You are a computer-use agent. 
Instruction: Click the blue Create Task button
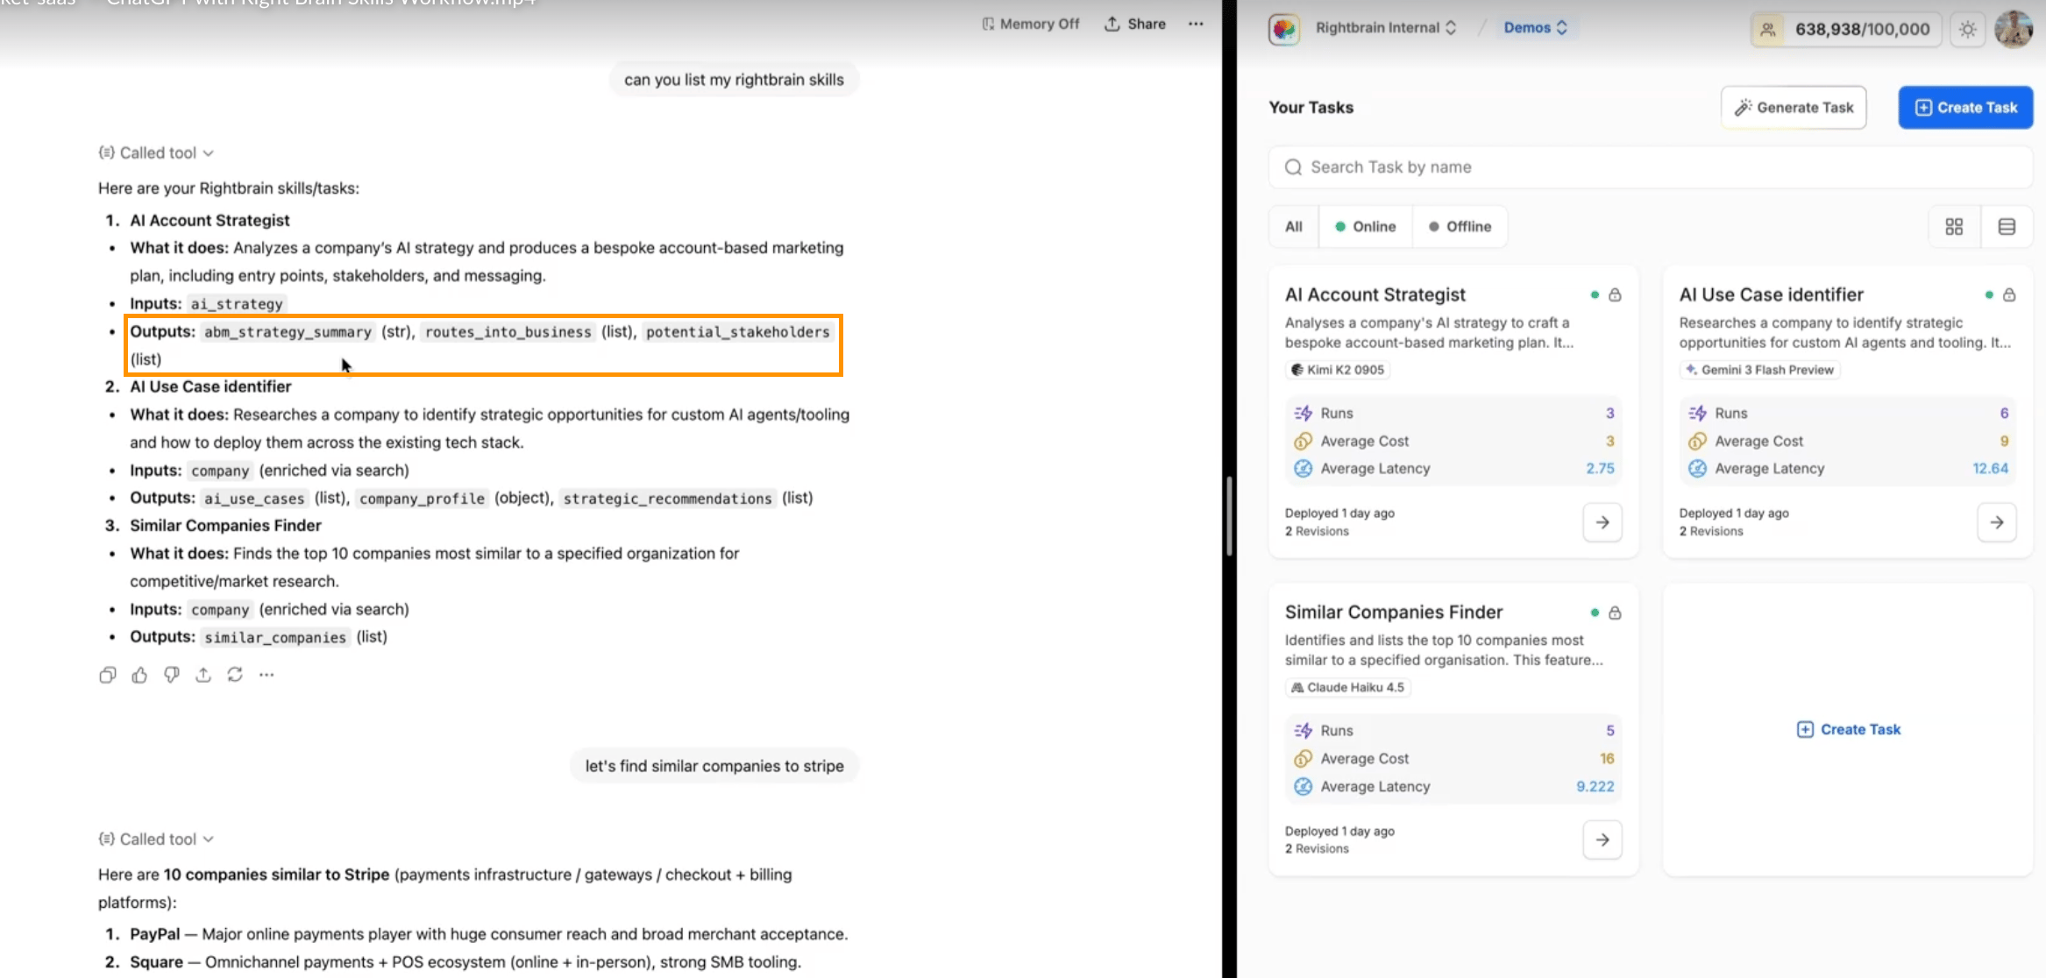[x=1965, y=108]
